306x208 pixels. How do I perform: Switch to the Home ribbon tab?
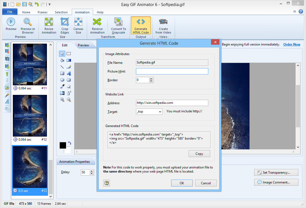click(x=26, y=12)
